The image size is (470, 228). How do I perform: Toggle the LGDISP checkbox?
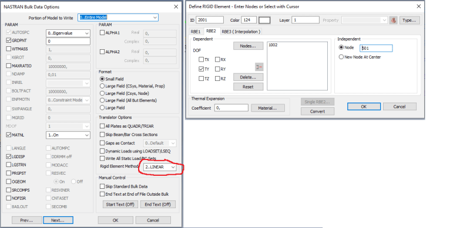pyautogui.click(x=8, y=156)
